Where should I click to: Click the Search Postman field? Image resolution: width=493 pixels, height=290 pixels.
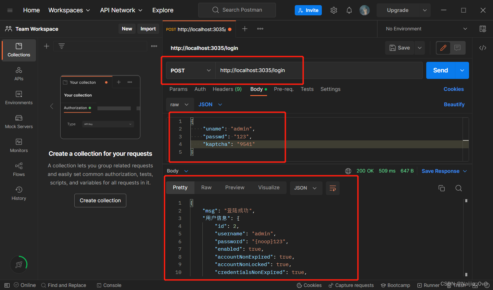237,10
